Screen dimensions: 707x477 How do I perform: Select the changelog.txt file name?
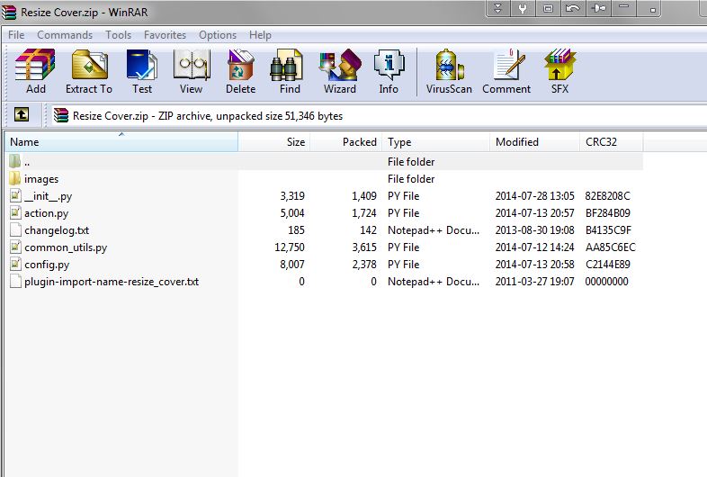pyautogui.click(x=57, y=230)
